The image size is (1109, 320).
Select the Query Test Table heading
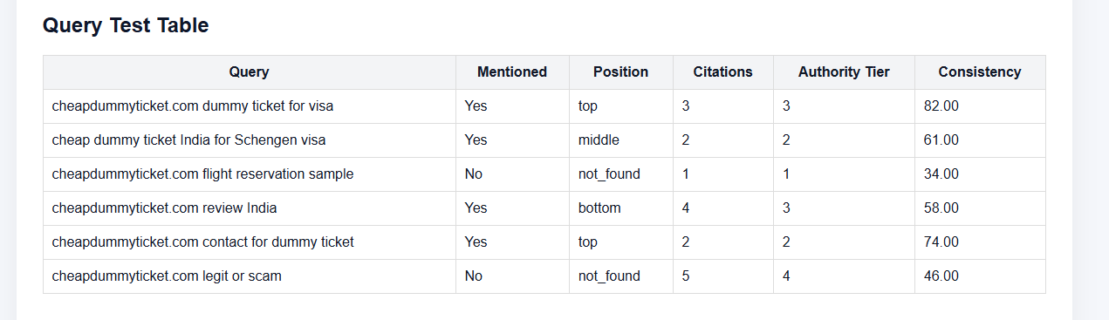[x=126, y=25]
